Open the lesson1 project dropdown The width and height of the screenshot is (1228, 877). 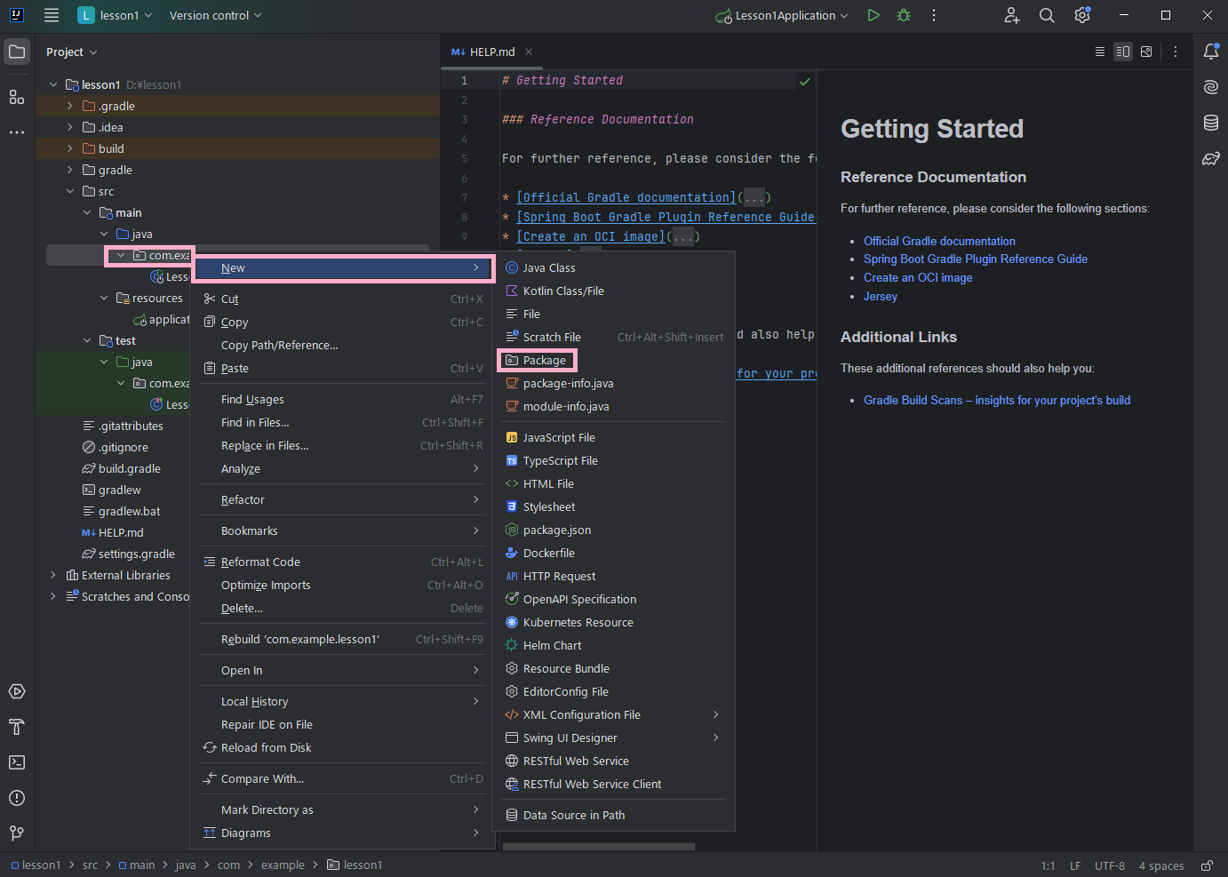point(116,15)
